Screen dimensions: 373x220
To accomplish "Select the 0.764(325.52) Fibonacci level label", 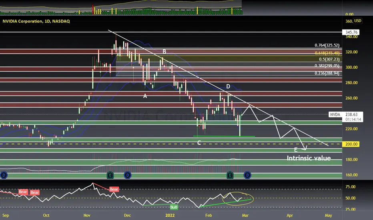I will pos(327,45).
